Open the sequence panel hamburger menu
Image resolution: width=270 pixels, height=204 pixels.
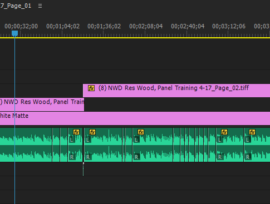click(x=40, y=6)
